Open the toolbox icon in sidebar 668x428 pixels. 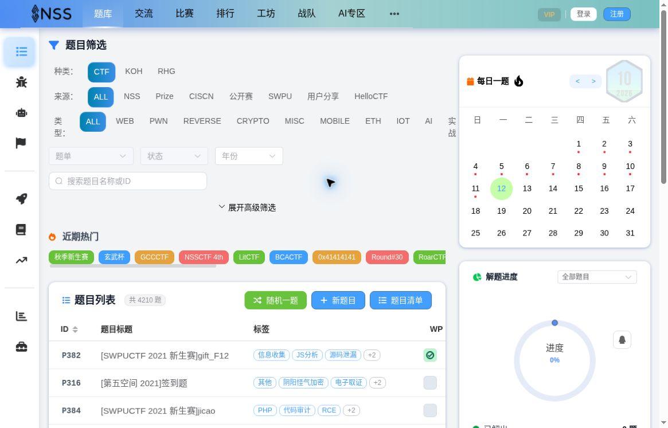(x=21, y=347)
